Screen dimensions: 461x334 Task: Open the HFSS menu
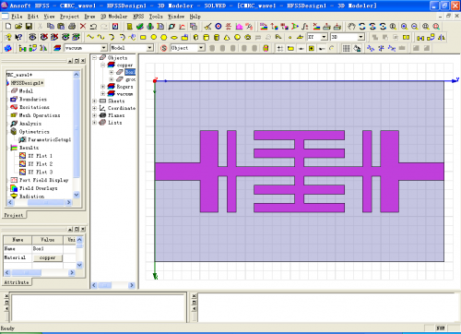(138, 17)
